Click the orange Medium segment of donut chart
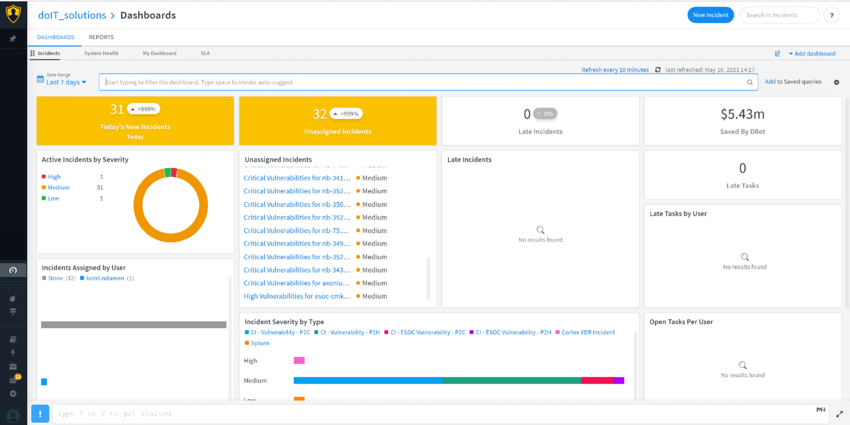 click(x=171, y=238)
